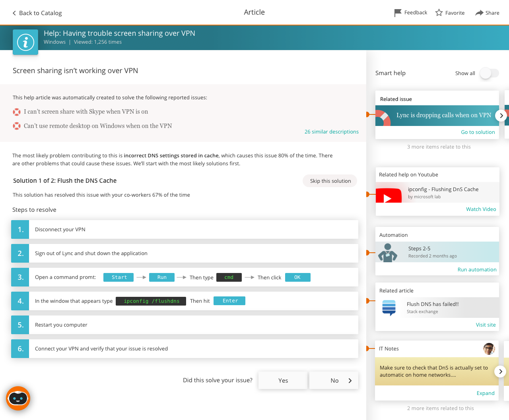The image size is (509, 420).
Task: Click 'Viewed: 1,256 times' text
Action: pyautogui.click(x=98, y=42)
